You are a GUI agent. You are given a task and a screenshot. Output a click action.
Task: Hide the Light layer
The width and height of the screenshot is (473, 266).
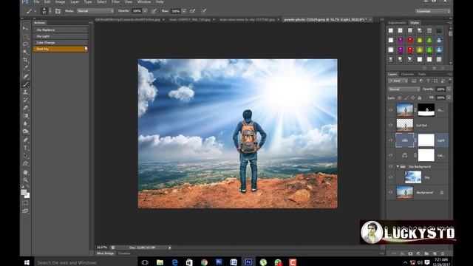click(x=391, y=140)
